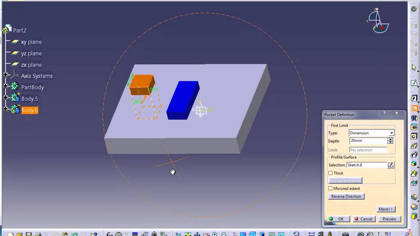Increase Depth with the up stepper arrow

(x=390, y=139)
